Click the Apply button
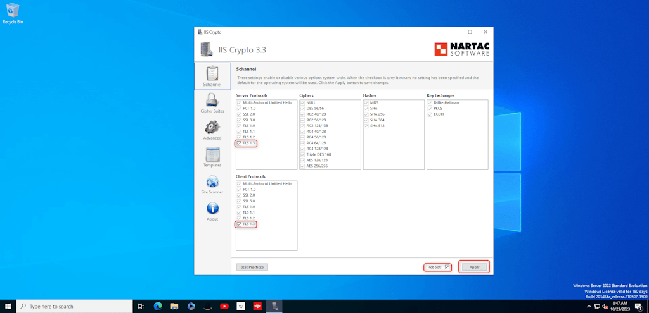Screen dimensions: 649x313 [474, 267]
